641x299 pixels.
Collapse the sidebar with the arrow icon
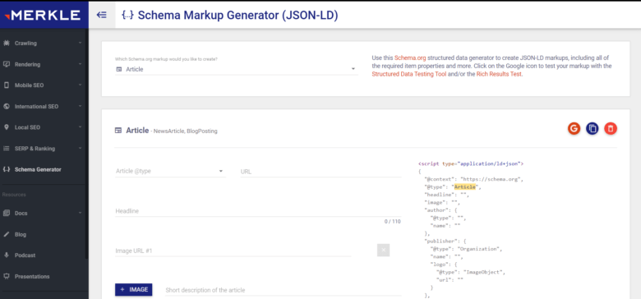[x=102, y=15]
